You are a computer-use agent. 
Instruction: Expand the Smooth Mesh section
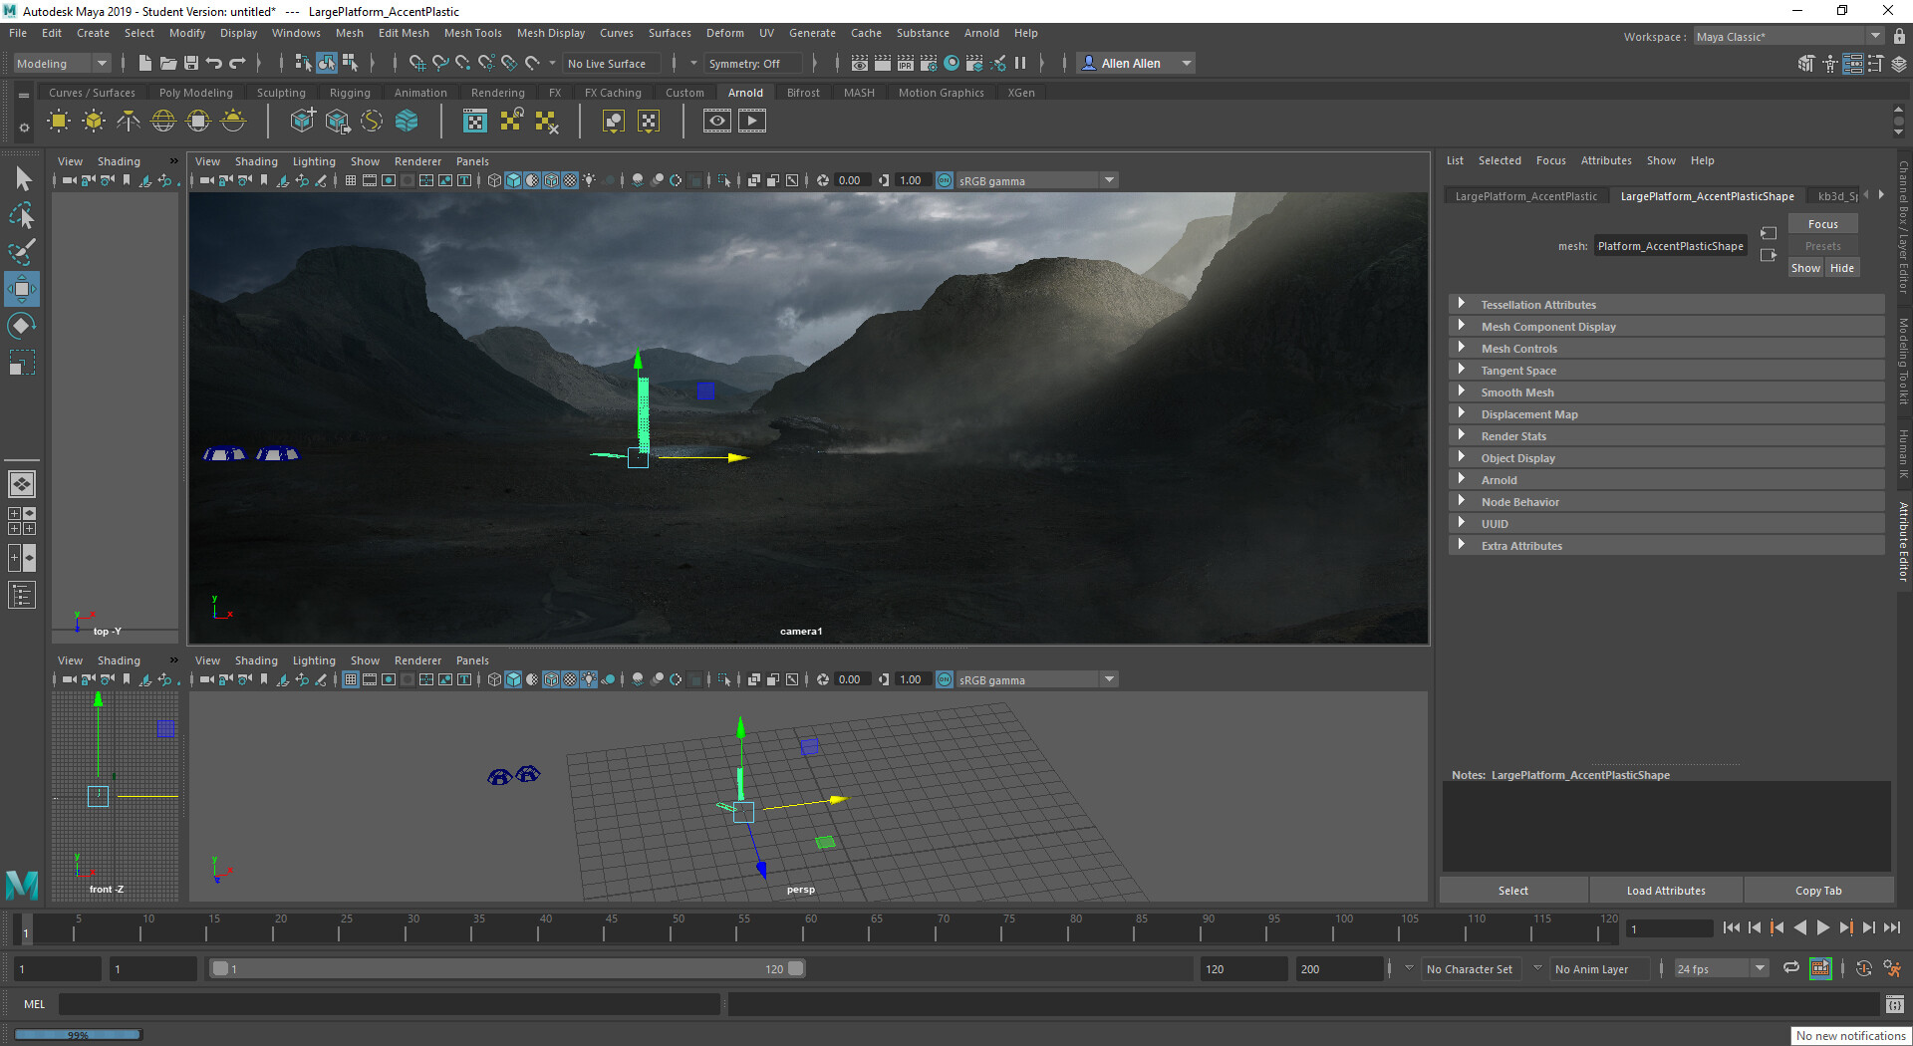tap(1666, 392)
